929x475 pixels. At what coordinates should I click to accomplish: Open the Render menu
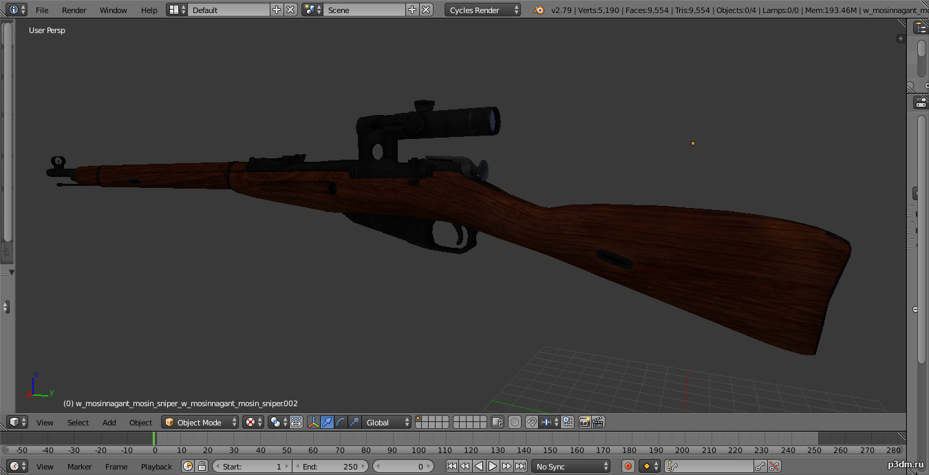tap(74, 10)
